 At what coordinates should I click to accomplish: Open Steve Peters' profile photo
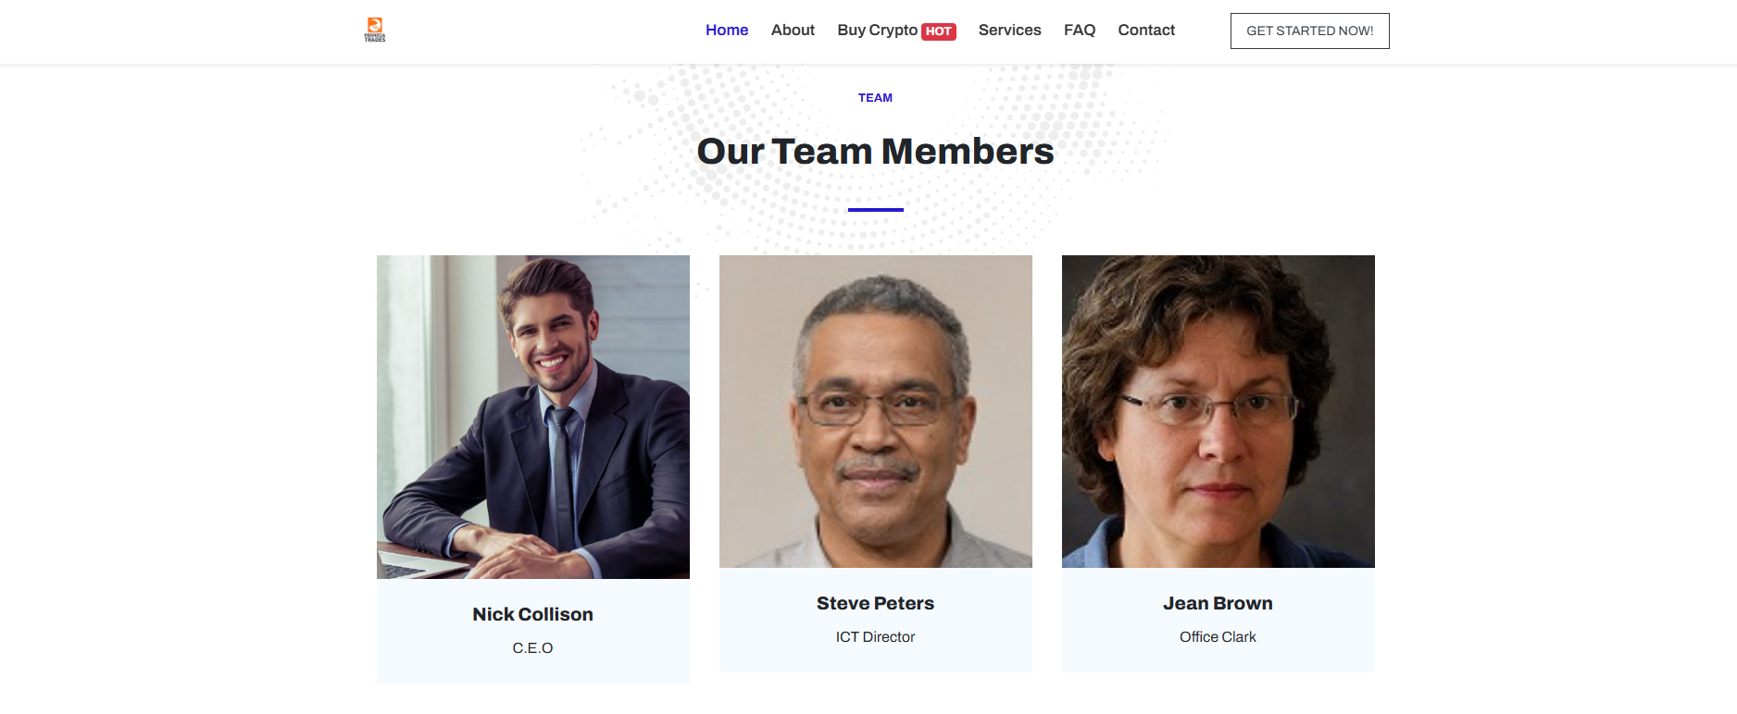coord(876,411)
